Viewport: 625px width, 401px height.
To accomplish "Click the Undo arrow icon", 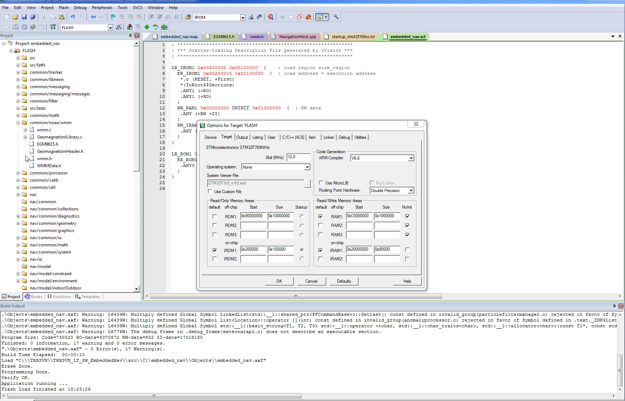I will tap(73, 17).
